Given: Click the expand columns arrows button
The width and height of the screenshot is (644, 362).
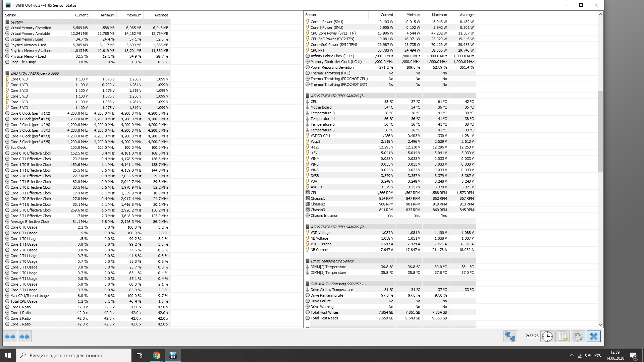Looking at the screenshot, I should pos(10,337).
